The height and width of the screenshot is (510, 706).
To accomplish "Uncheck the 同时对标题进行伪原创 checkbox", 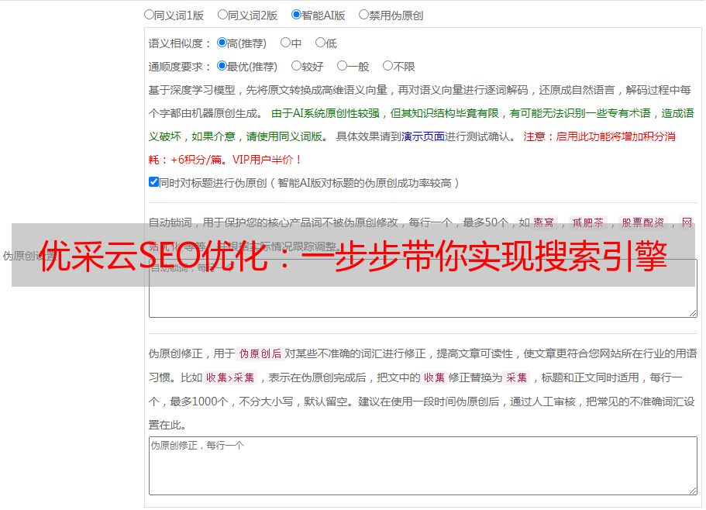I will tap(153, 182).
